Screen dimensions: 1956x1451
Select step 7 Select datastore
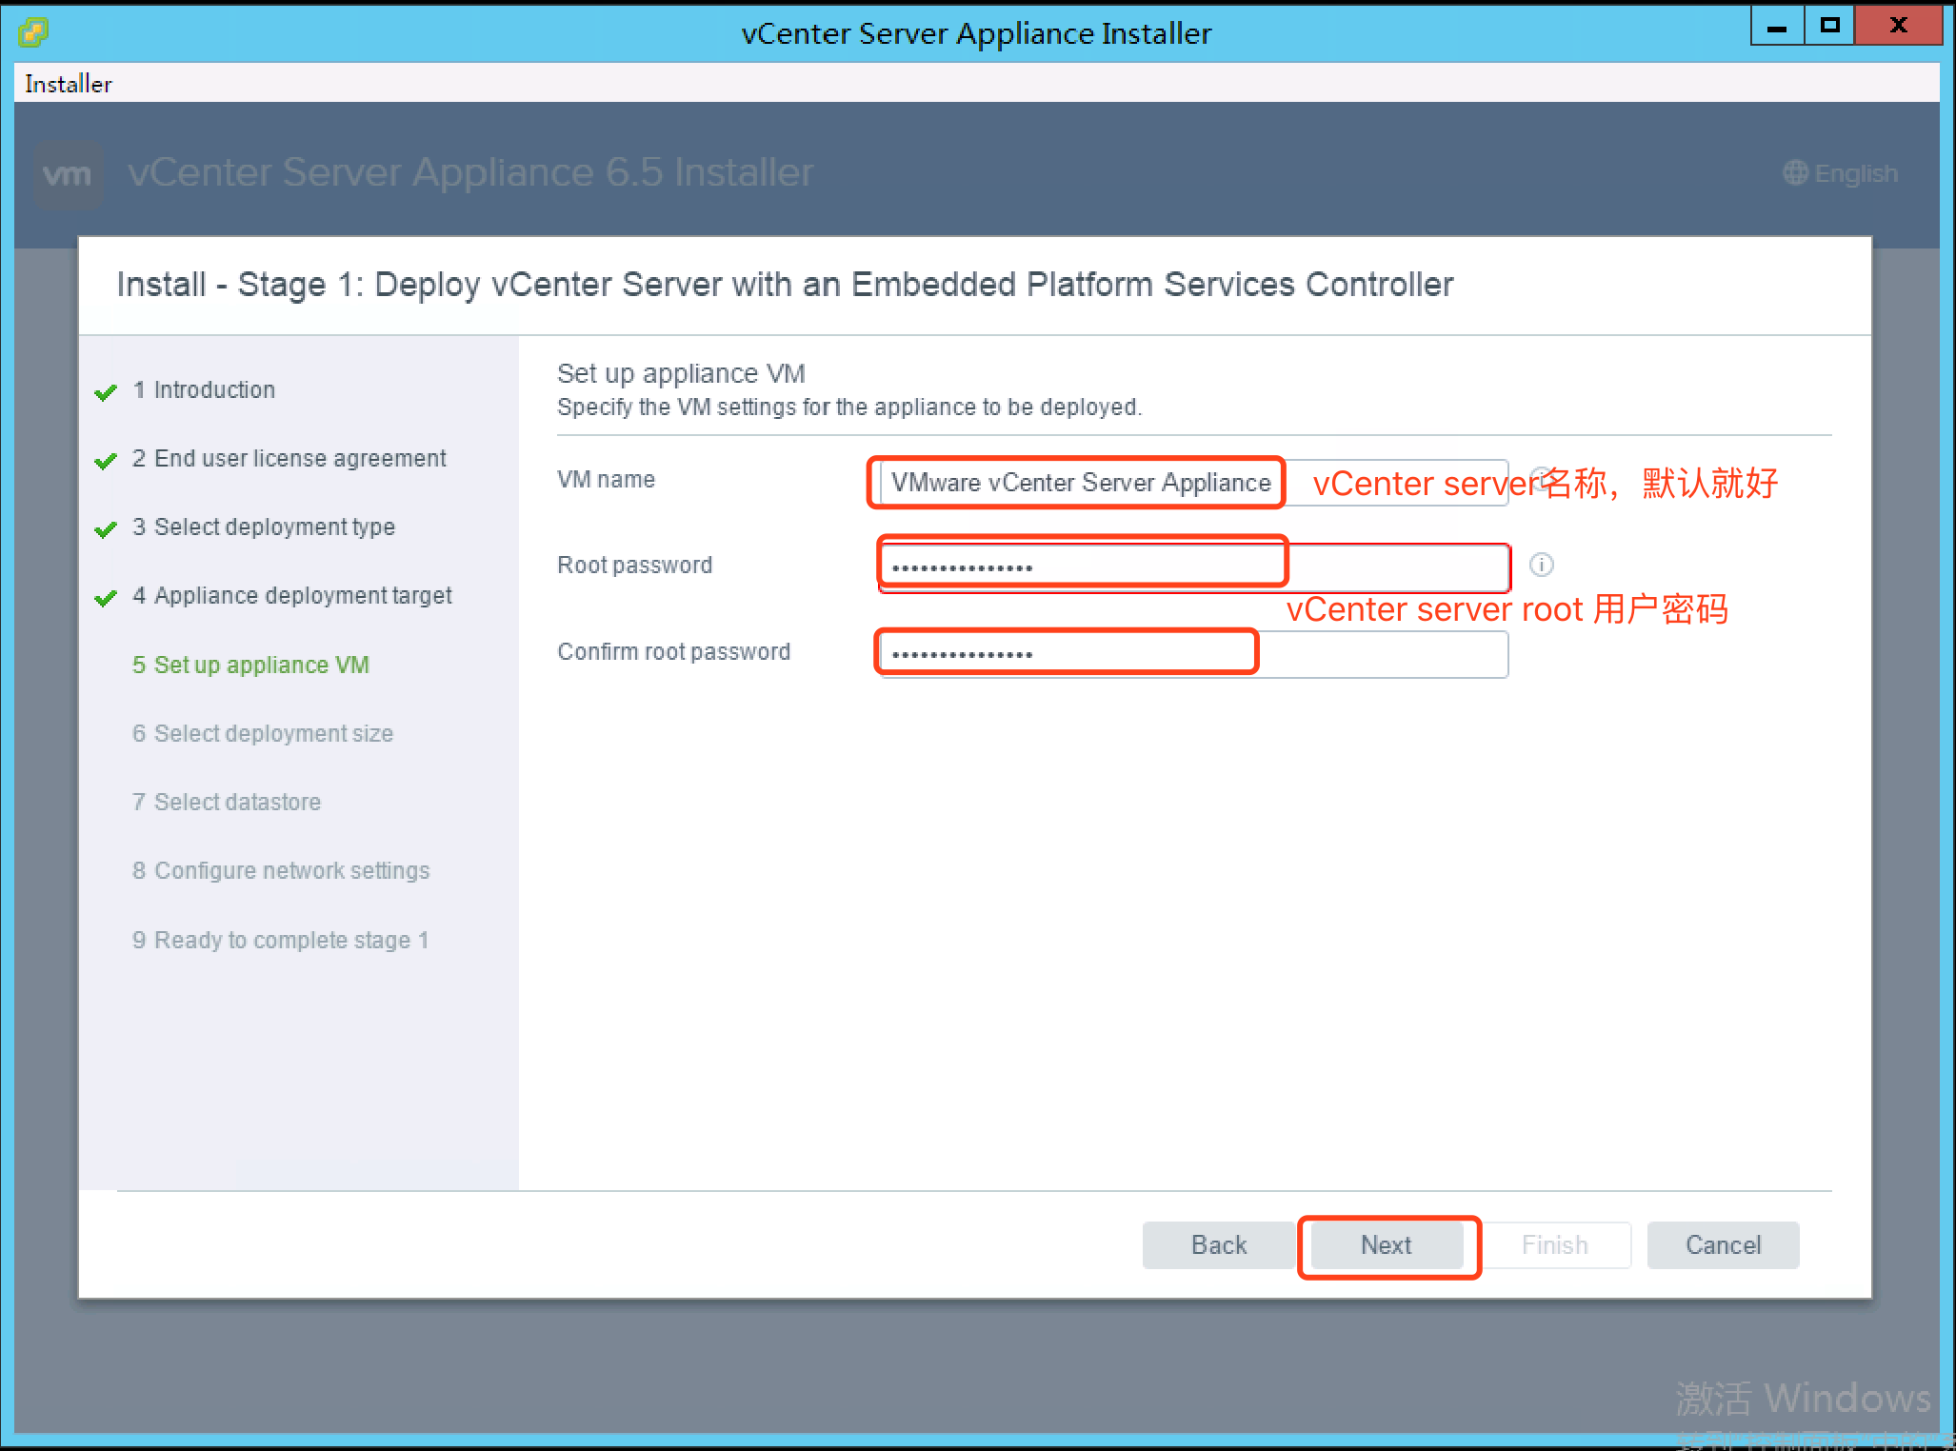[x=227, y=802]
